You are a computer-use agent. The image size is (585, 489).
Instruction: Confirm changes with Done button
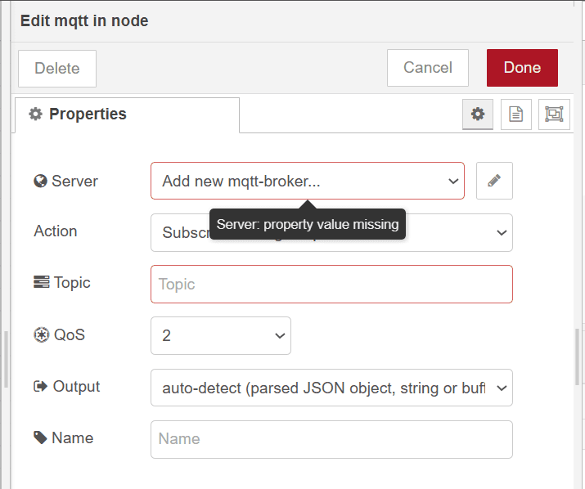[x=522, y=68]
